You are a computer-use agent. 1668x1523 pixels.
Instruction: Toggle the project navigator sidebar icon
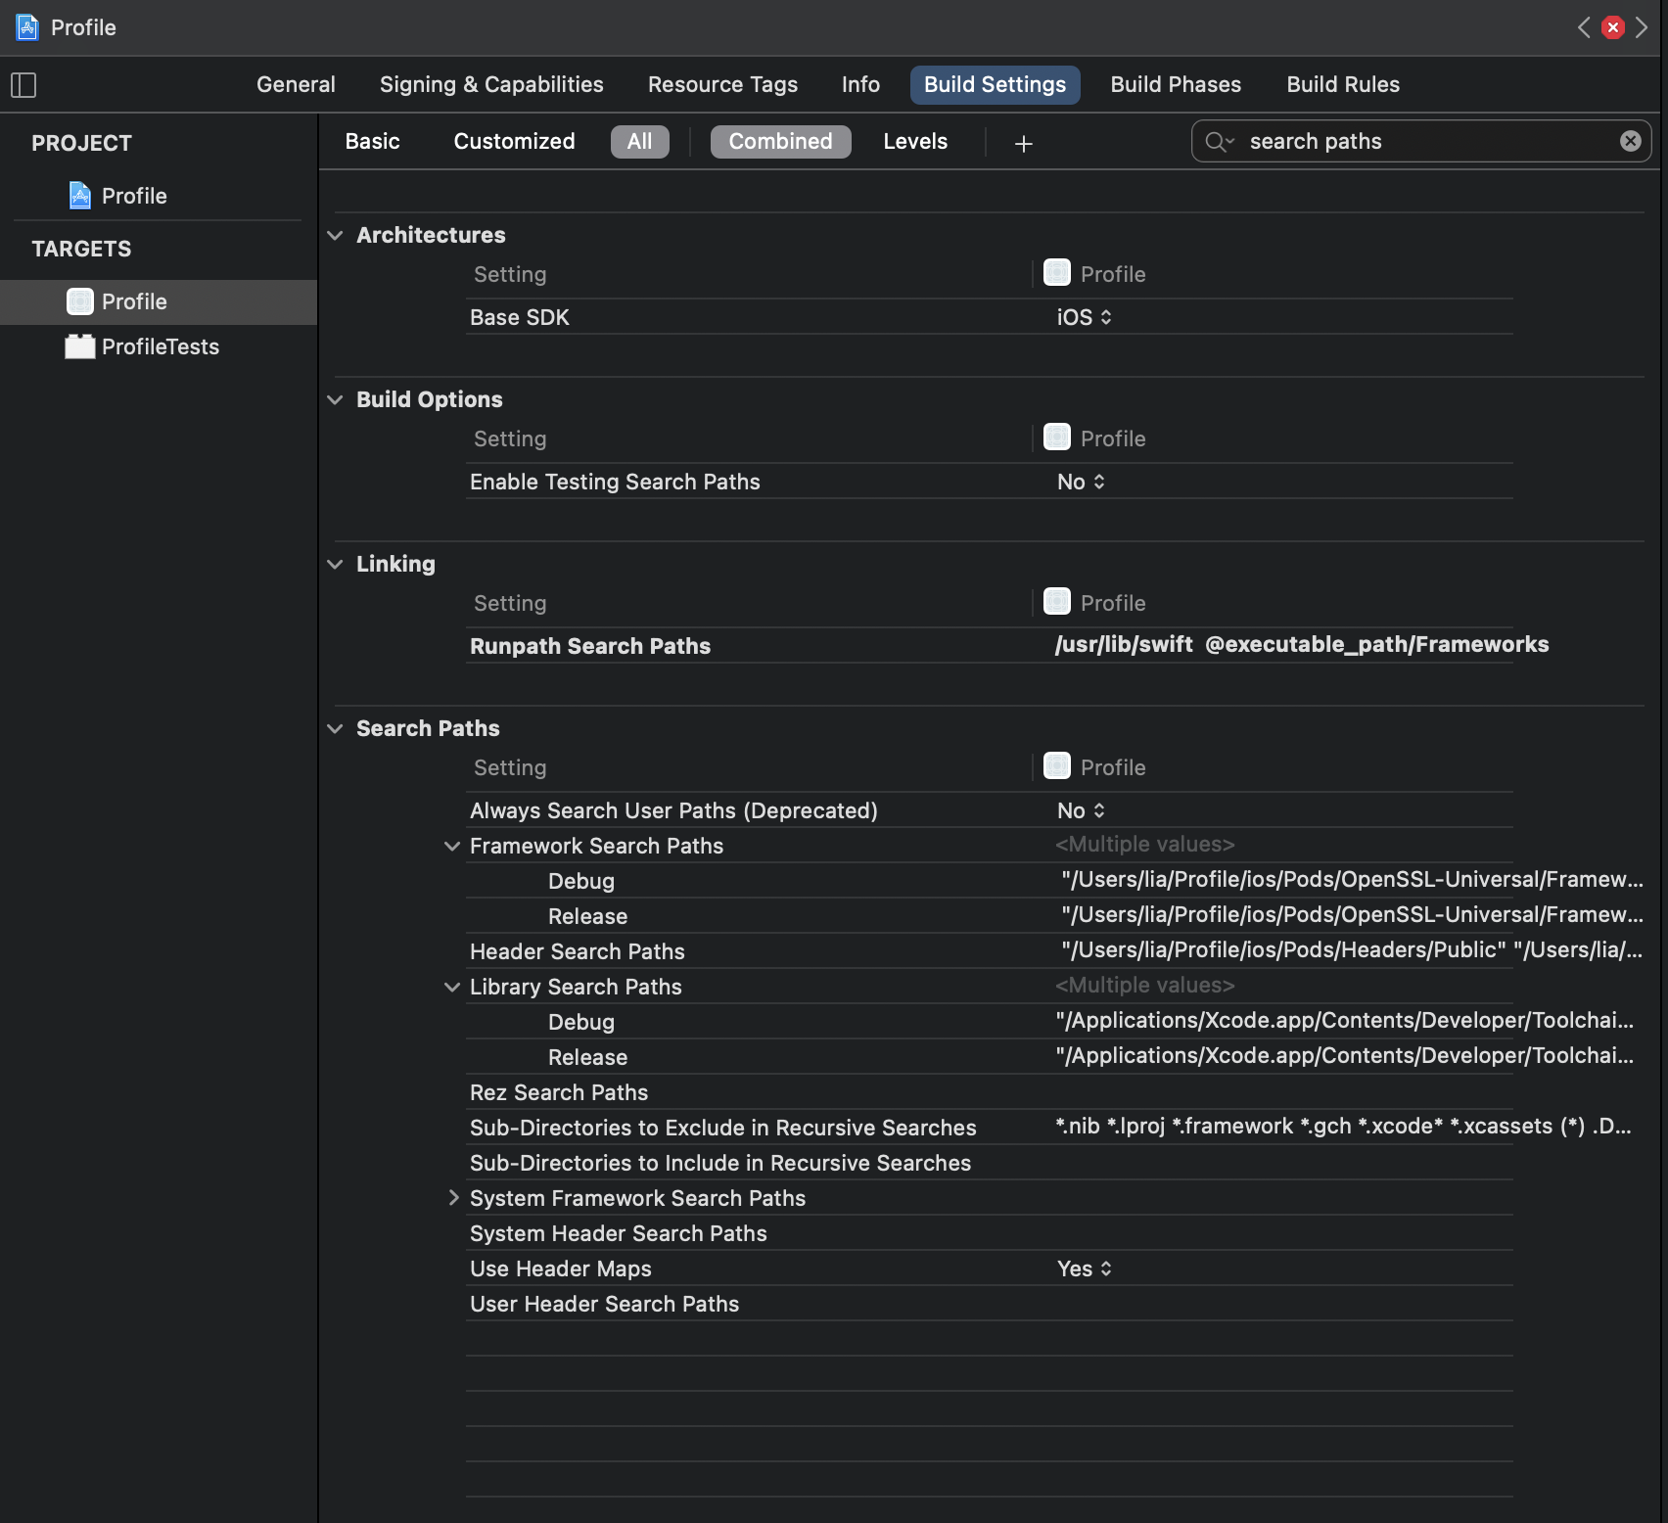coord(23,85)
